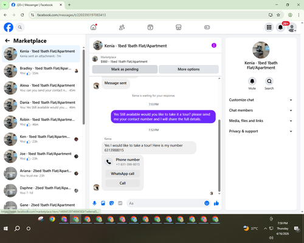
Task: Open the apps grid menu
Action: [269, 27]
